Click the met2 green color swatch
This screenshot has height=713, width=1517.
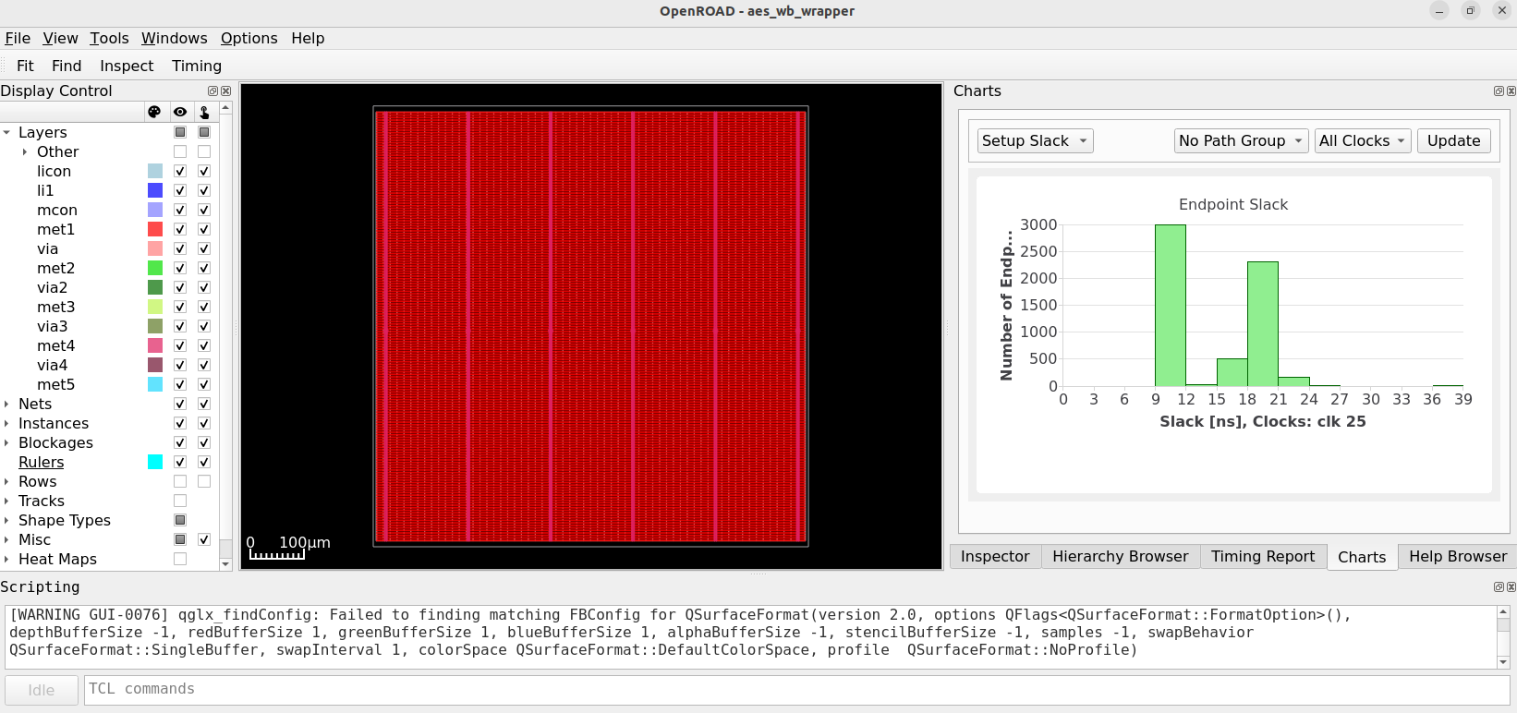click(x=155, y=268)
